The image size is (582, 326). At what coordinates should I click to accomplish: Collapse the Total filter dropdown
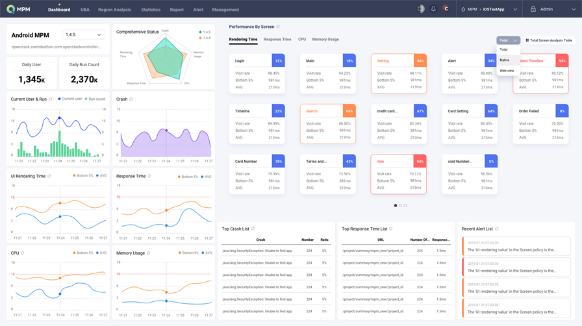coord(508,40)
